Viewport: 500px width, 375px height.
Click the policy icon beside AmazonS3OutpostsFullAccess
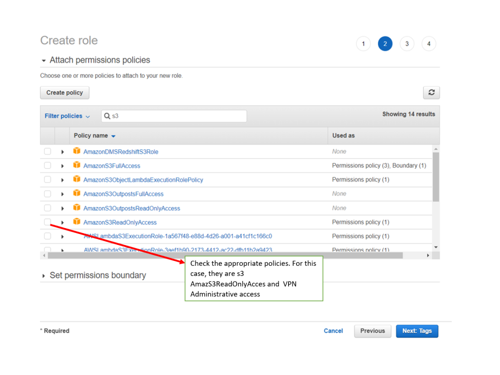[77, 194]
